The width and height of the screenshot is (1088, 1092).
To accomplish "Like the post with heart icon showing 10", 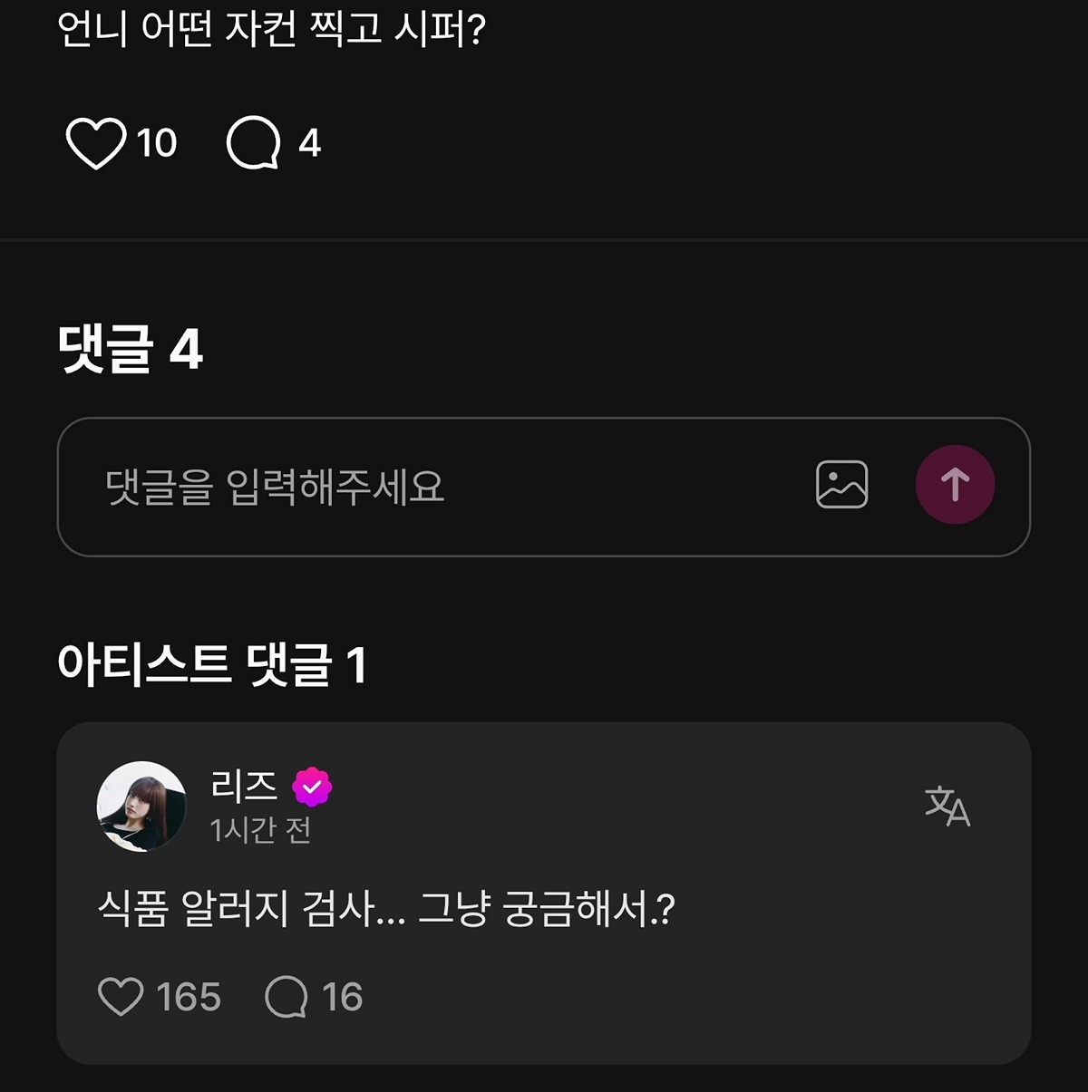I will 95,143.
